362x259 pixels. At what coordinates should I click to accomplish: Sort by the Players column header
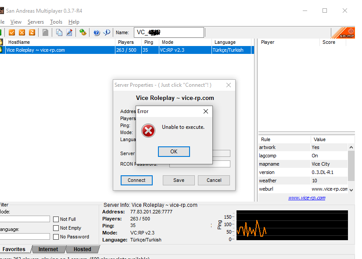128,42
